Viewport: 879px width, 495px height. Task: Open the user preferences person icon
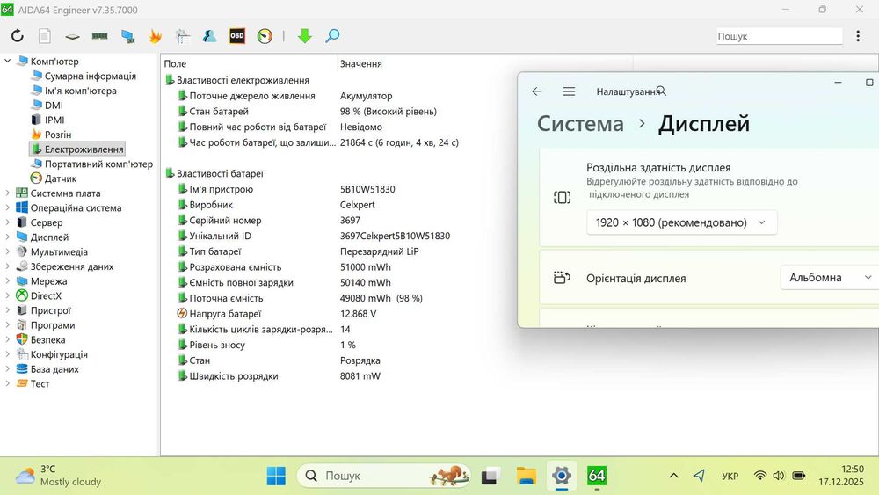[210, 36]
